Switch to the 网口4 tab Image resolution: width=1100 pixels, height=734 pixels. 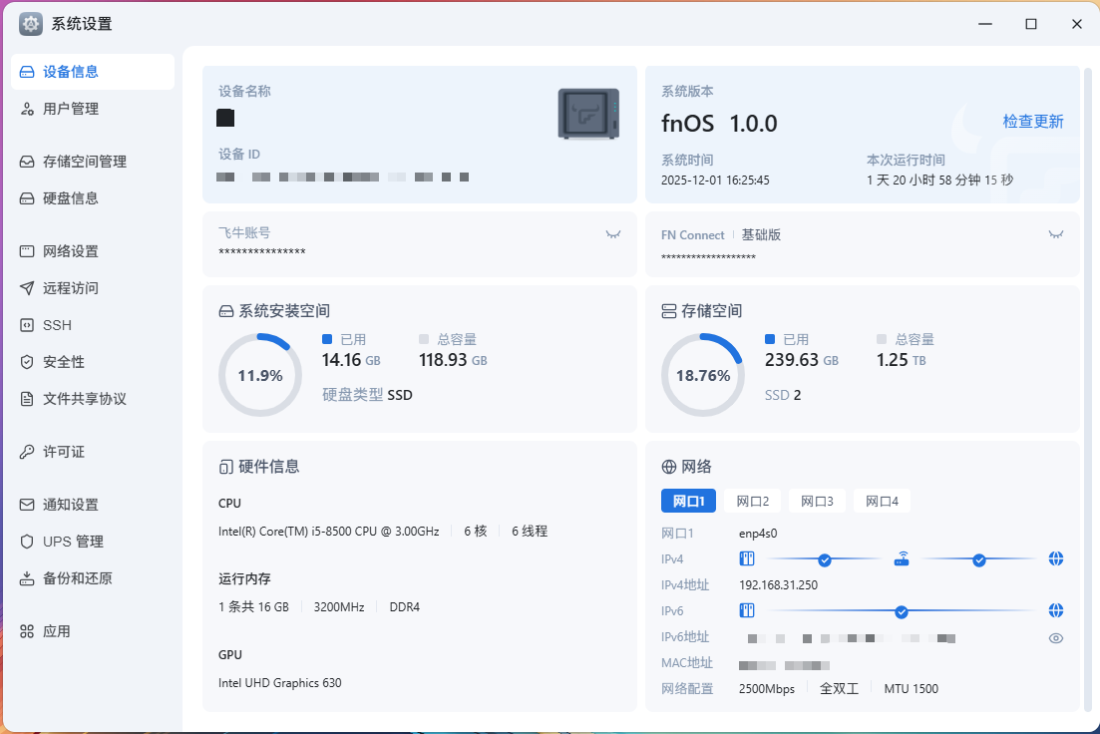point(882,501)
